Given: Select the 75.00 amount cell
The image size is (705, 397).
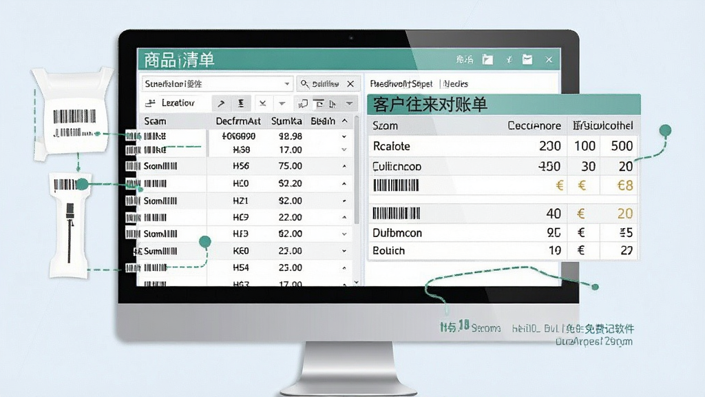Looking at the screenshot, I should click(x=291, y=166).
